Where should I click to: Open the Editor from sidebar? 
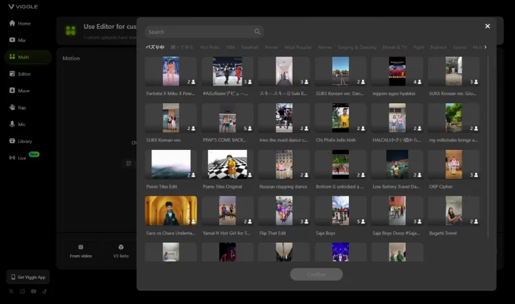coord(20,74)
